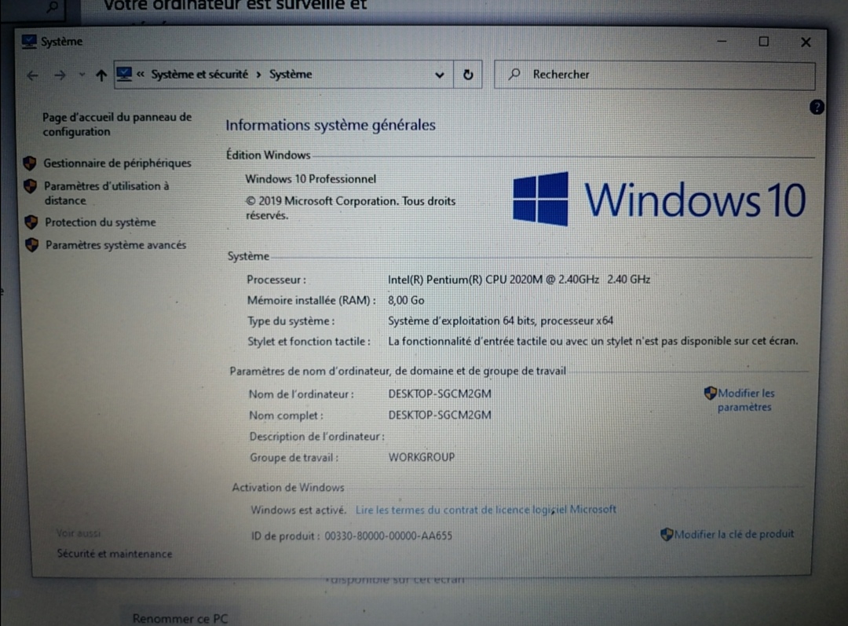The height and width of the screenshot is (626, 848).
Task: Click heading 'Informations système générales'
Action: point(331,125)
